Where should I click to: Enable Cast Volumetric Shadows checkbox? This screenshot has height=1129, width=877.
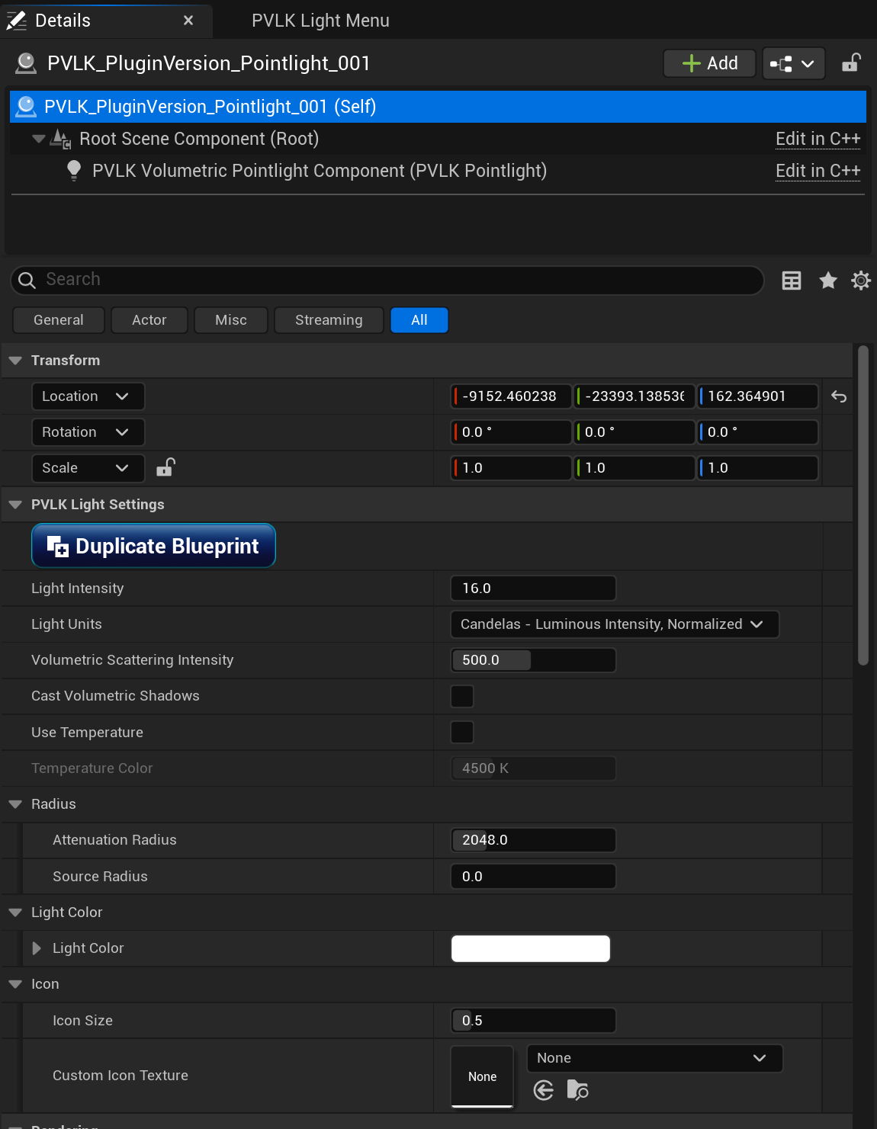pyautogui.click(x=462, y=696)
